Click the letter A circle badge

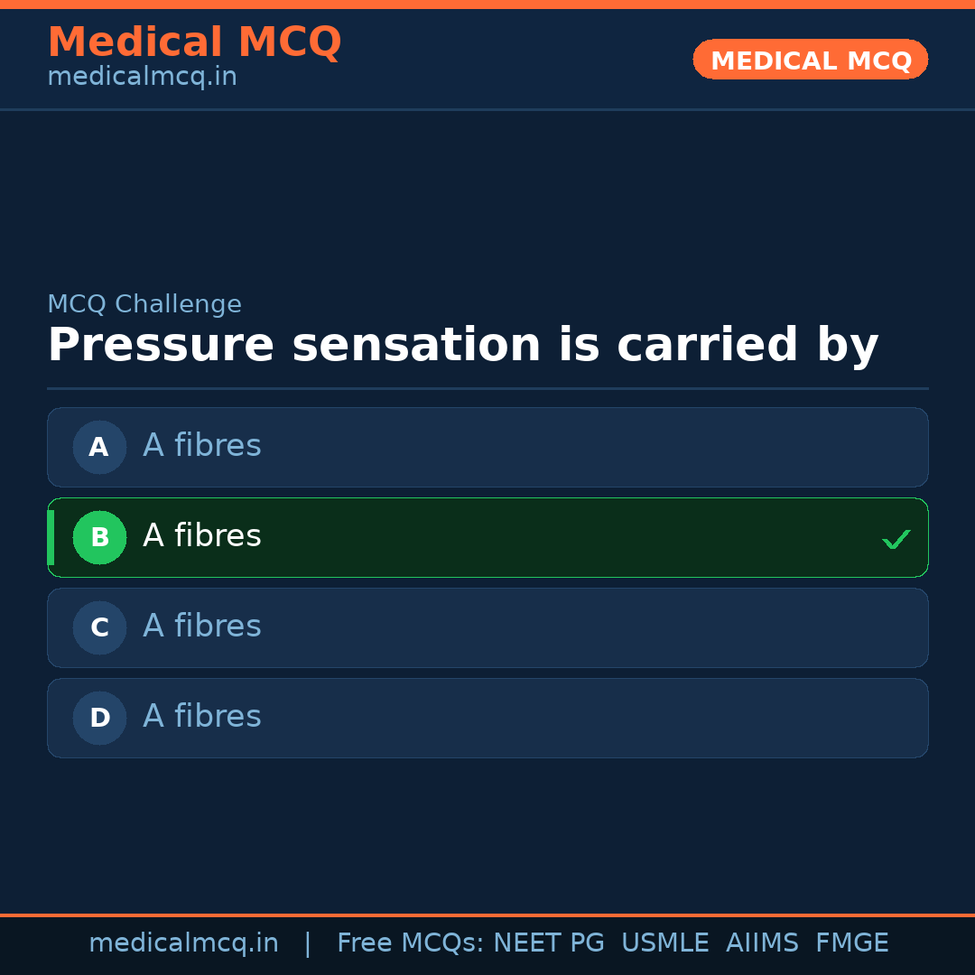pyautogui.click(x=99, y=447)
